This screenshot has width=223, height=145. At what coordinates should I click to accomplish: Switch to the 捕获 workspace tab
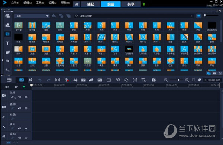tap(91, 4)
